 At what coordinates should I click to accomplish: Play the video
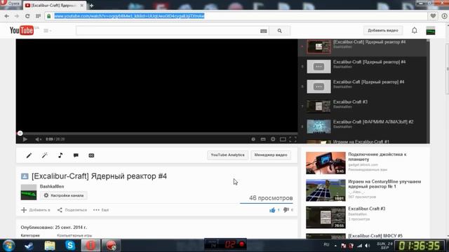click(x=25, y=139)
